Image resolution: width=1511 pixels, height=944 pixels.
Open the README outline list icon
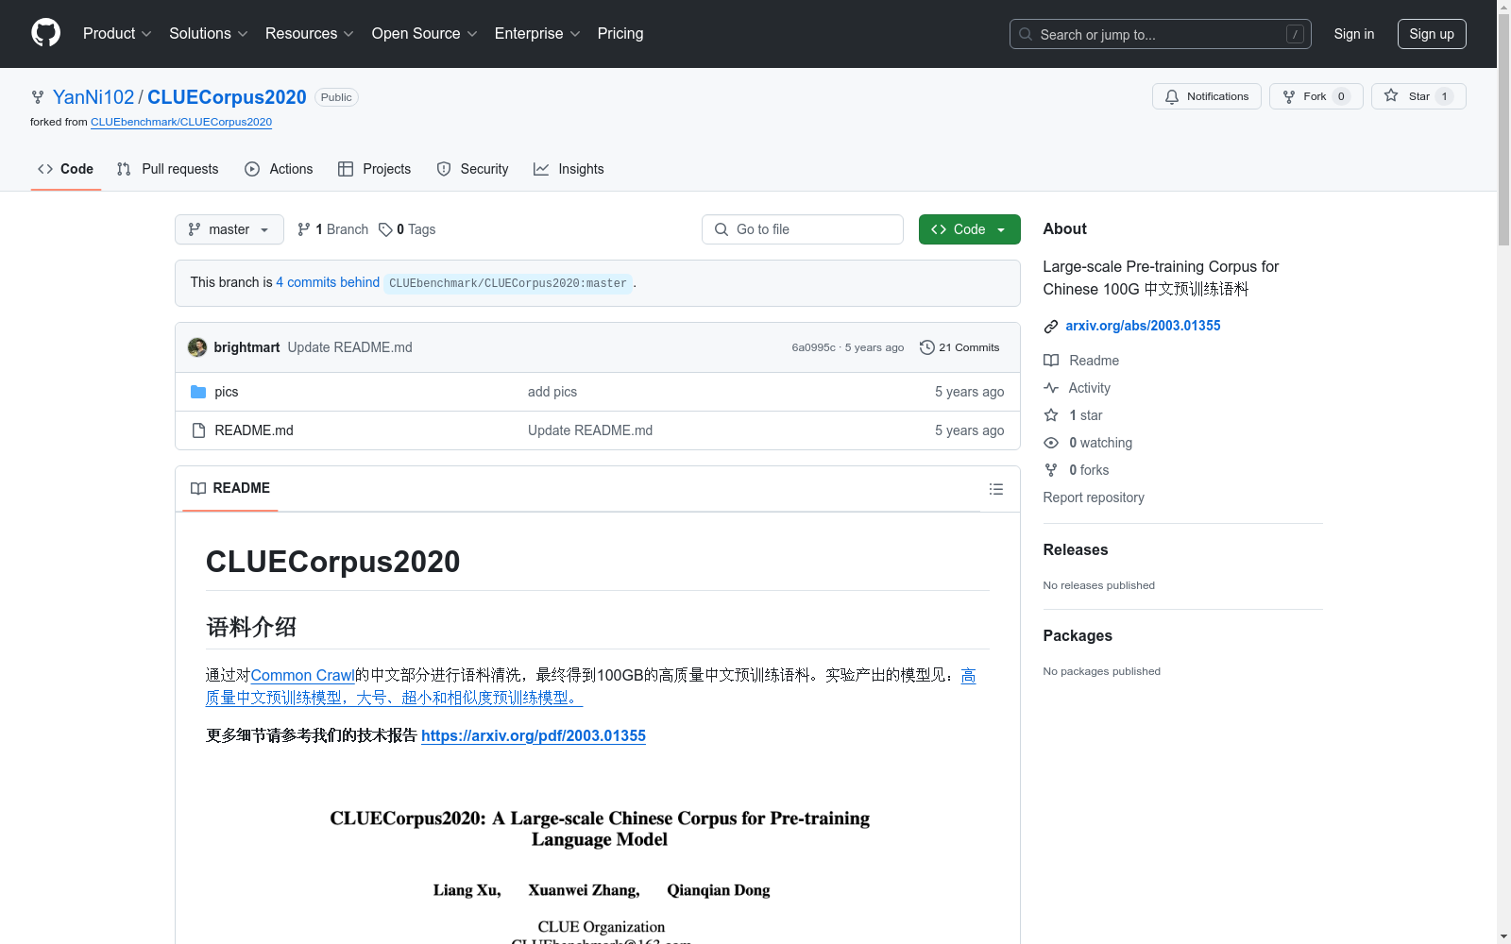(x=995, y=489)
